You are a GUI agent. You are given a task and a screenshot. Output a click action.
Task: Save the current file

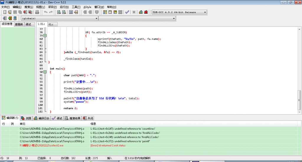(x=15, y=12)
